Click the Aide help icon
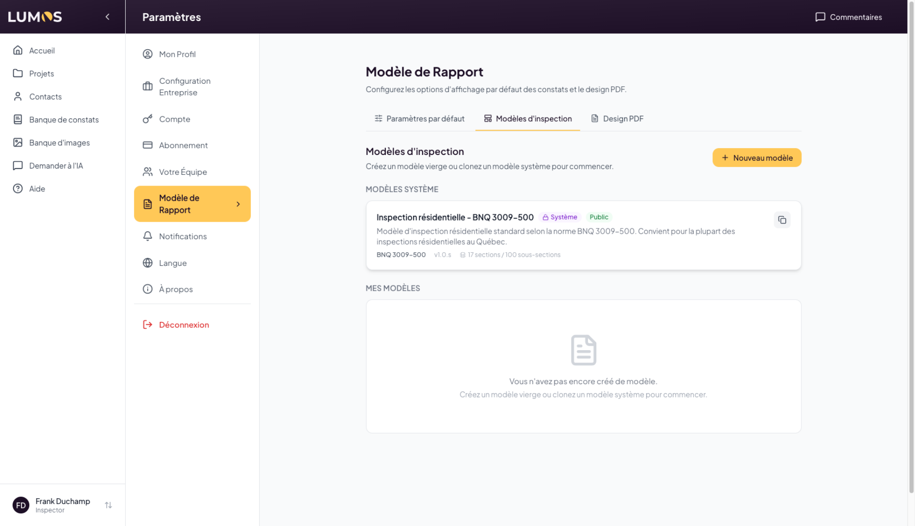 18,188
